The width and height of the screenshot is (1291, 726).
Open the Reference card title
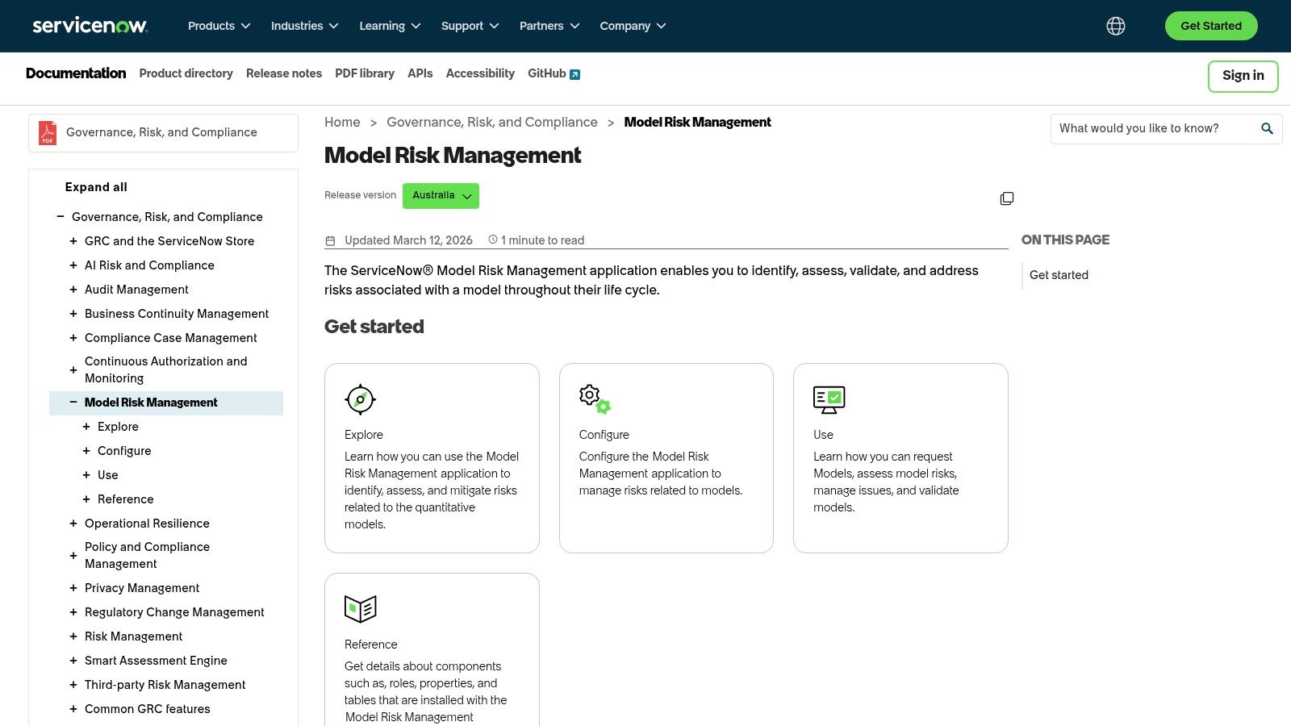point(370,645)
